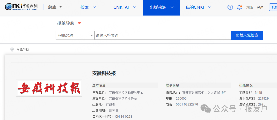The width and height of the screenshot is (277, 120).
Task: Click the 机构 button at top right
Action: (273, 7)
